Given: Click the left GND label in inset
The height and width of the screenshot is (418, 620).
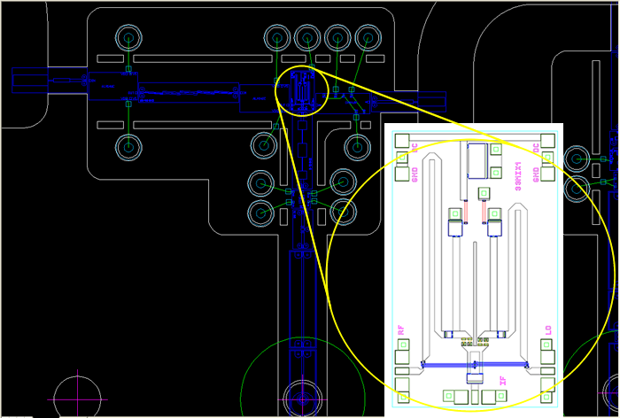Looking at the screenshot, I should coord(415,173).
